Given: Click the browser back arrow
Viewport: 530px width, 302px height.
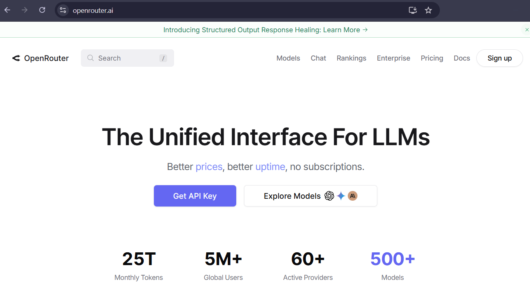Looking at the screenshot, I should 7,10.
